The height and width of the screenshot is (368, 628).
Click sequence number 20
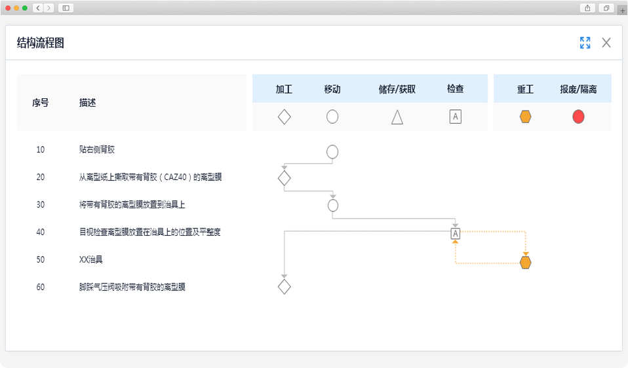41,177
